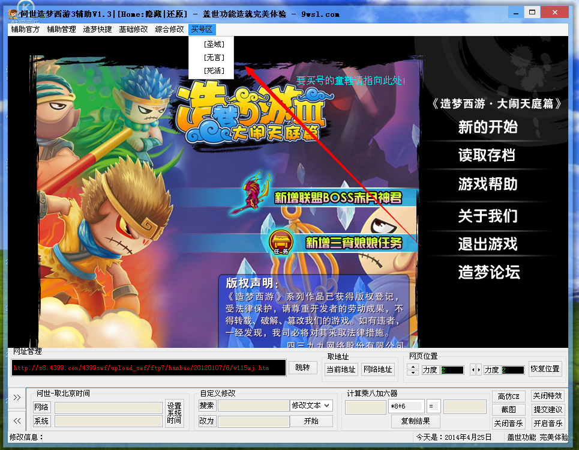Click the text field beside 系统

109,421
